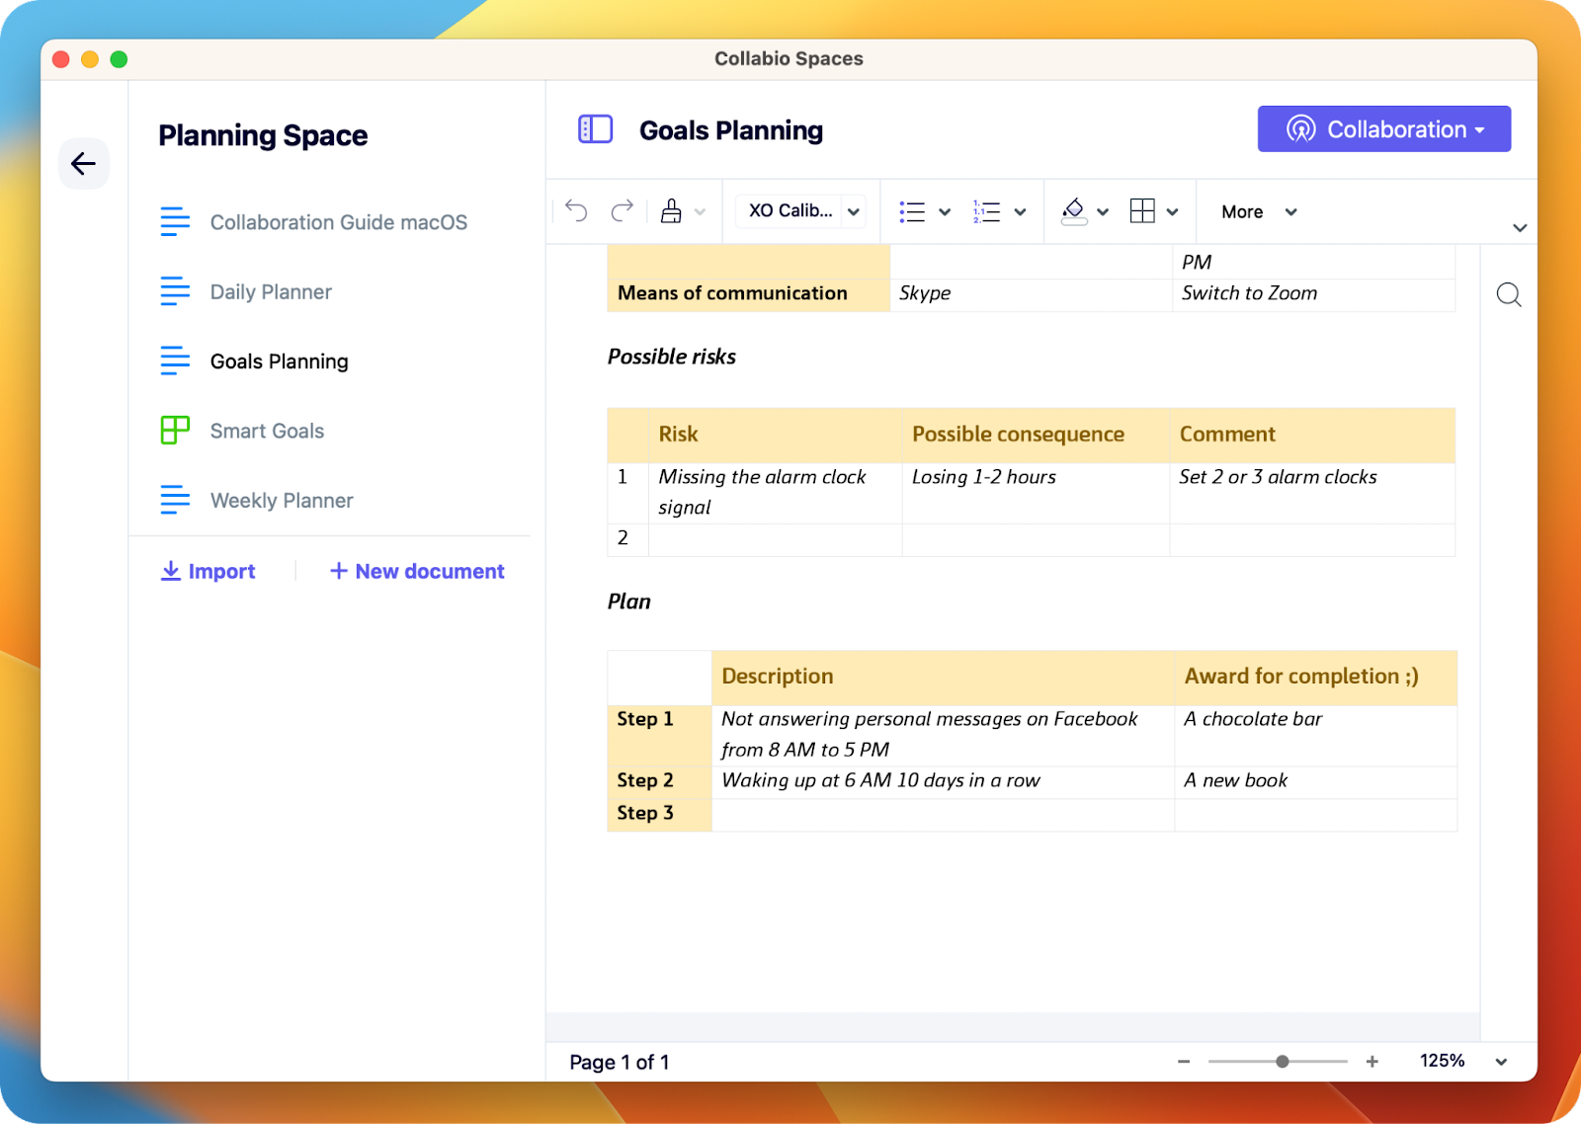Open the search magnifier icon
The height and width of the screenshot is (1124, 1581).
pyautogui.click(x=1508, y=294)
